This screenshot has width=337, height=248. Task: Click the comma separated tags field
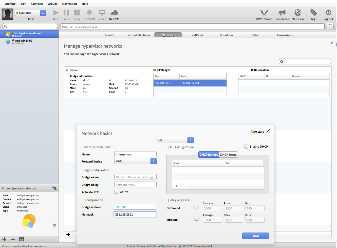point(193,26)
